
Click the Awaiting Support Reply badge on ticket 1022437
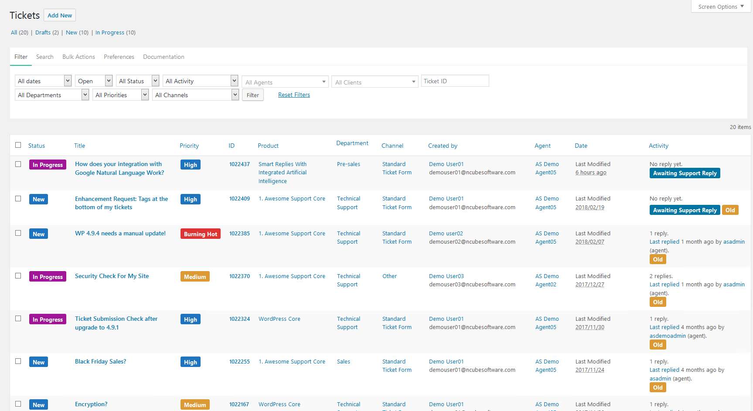coord(685,173)
